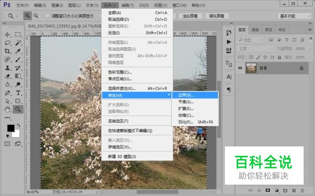The width and height of the screenshot is (315, 196).
Task: Open the 基本功能 workspace dropdown
Action: [x=295, y=16]
